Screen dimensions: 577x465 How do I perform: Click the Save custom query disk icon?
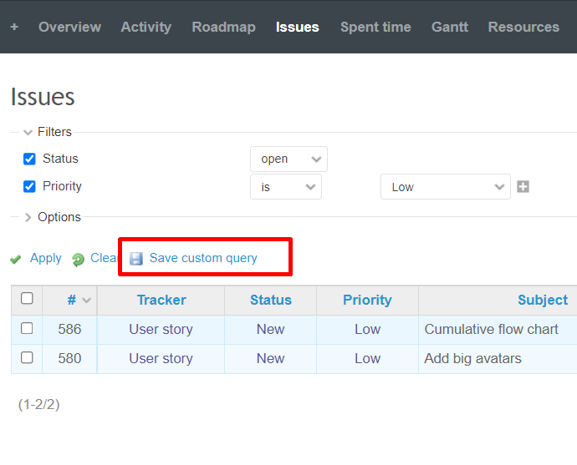[x=136, y=259]
